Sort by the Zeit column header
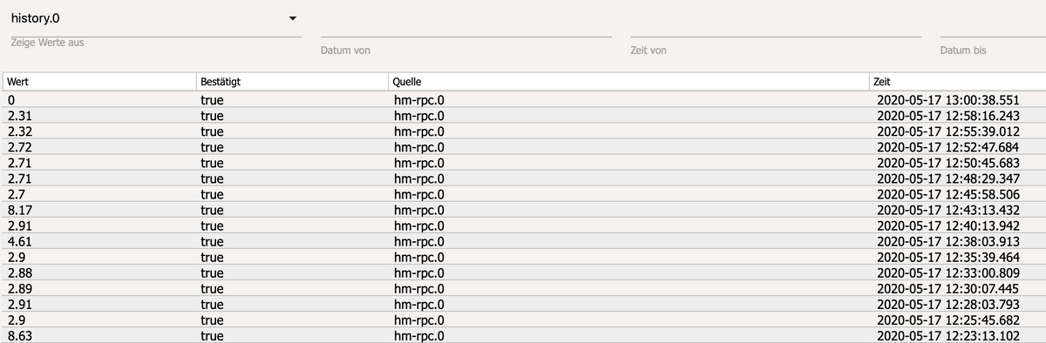 click(x=958, y=81)
